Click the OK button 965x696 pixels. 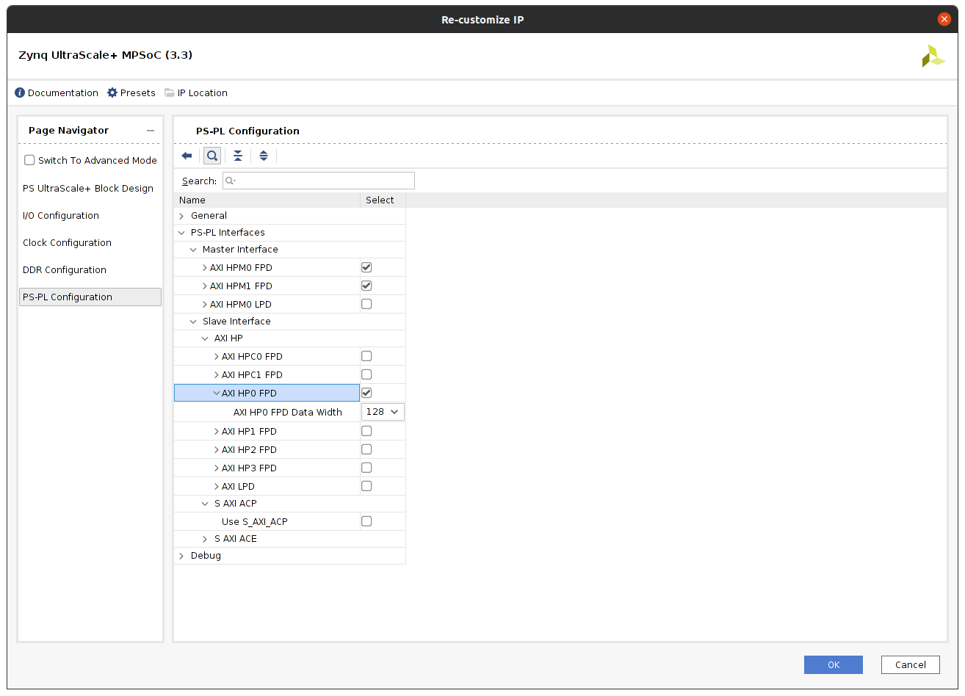(834, 664)
